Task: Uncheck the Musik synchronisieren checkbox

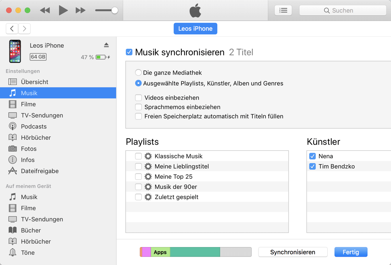Action: pos(129,52)
